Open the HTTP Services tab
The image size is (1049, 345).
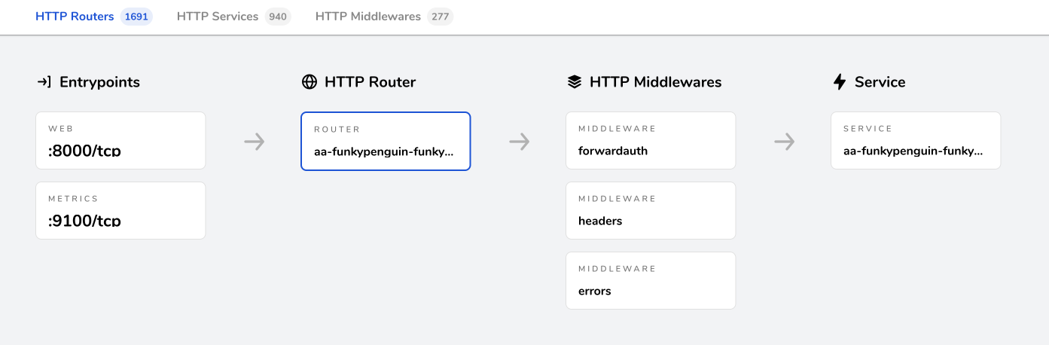click(218, 17)
